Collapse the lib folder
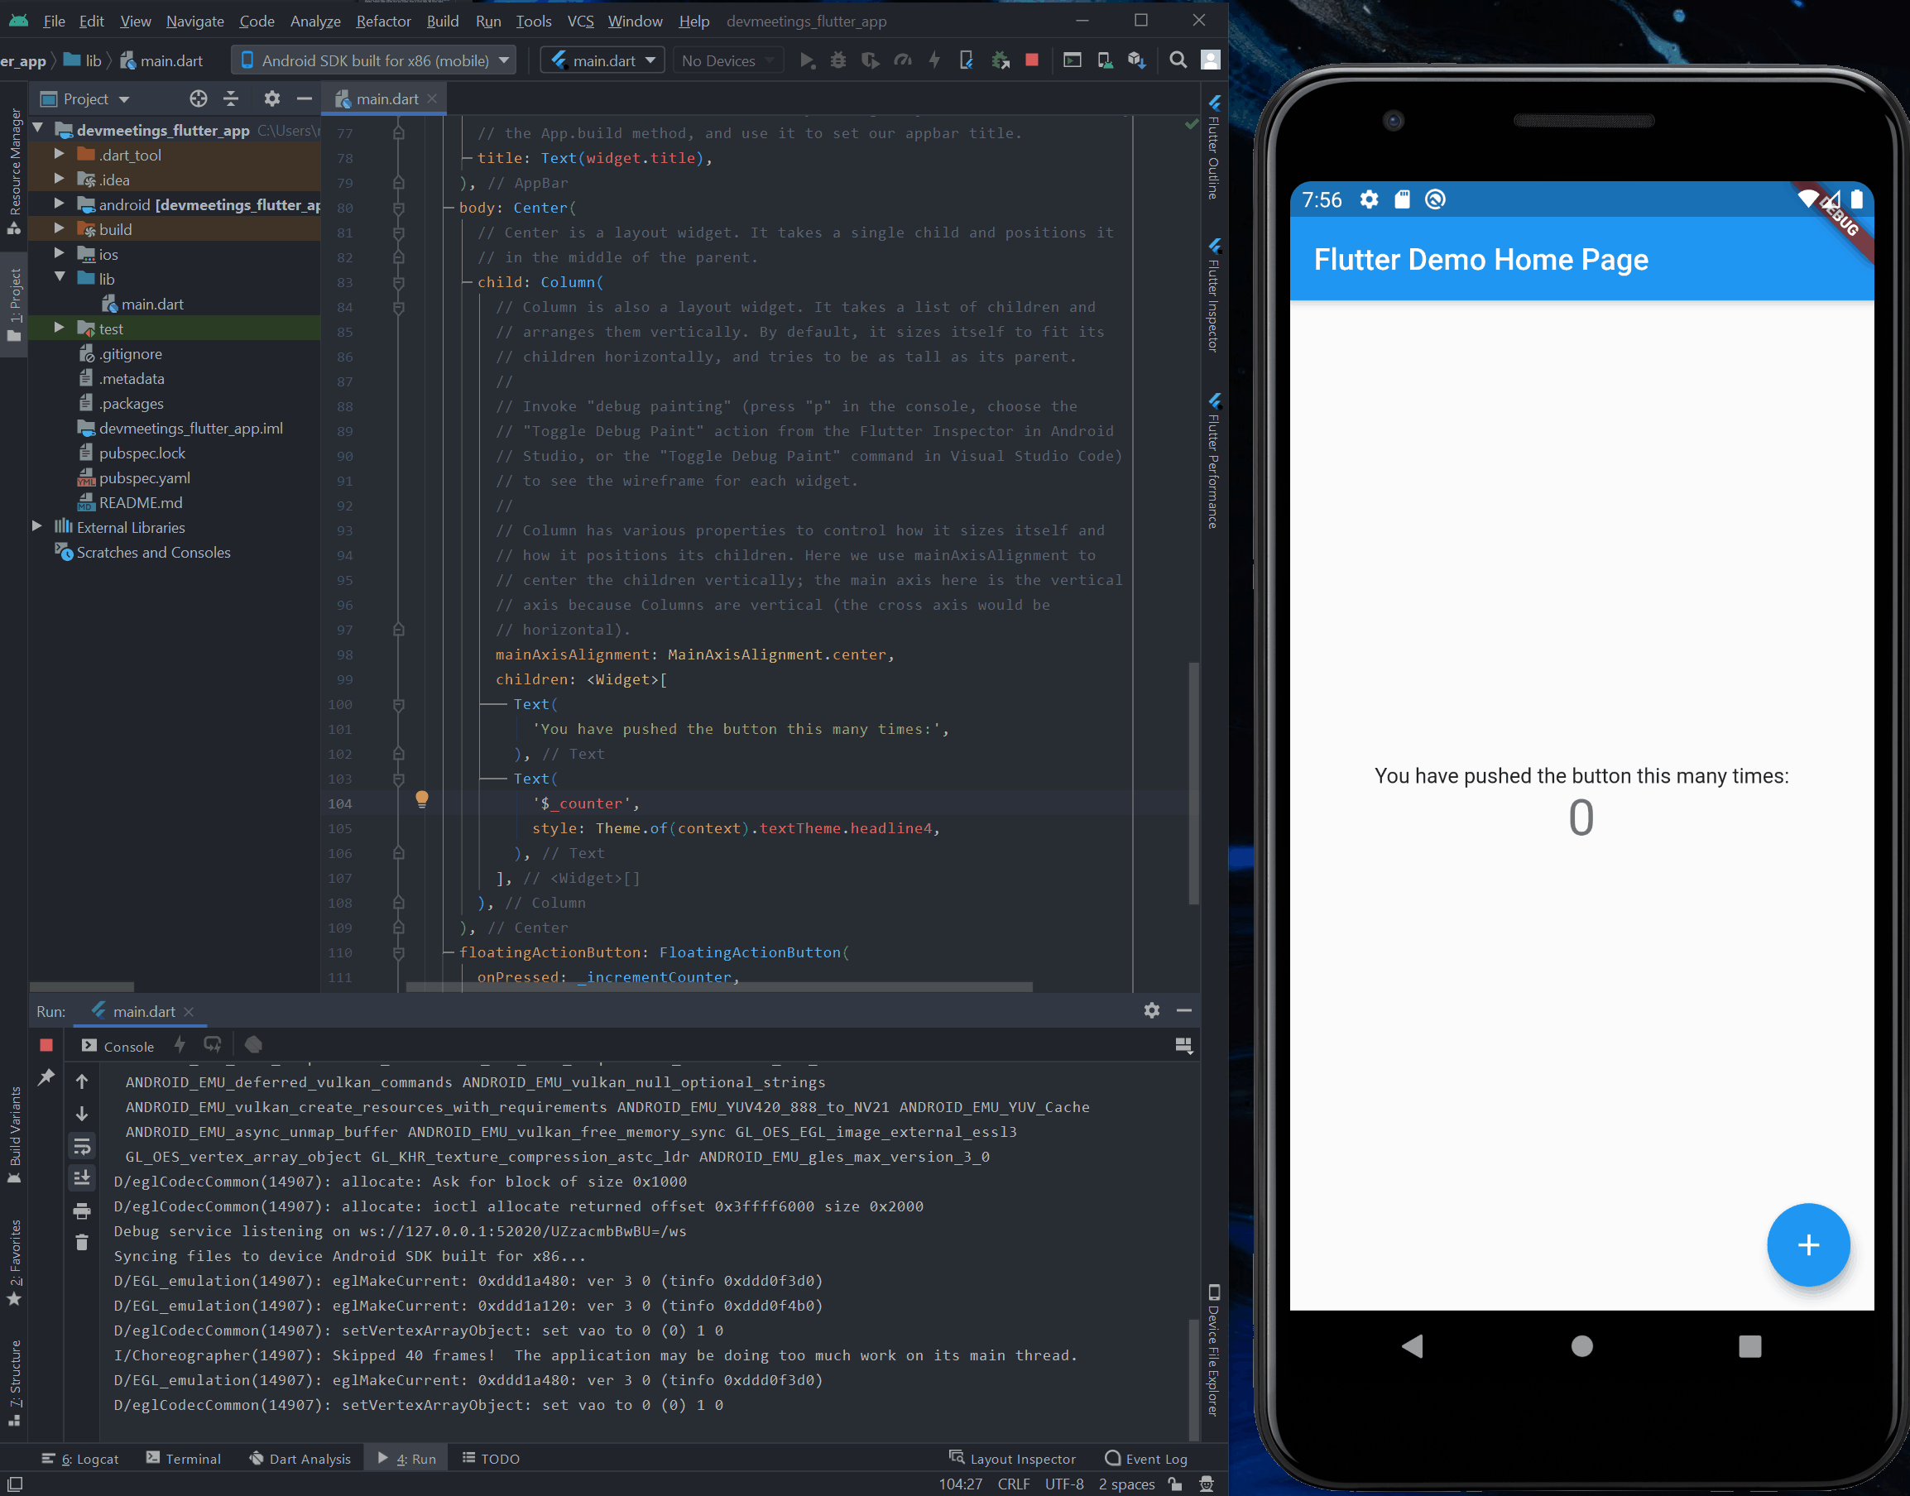The width and height of the screenshot is (1910, 1496). tap(59, 278)
